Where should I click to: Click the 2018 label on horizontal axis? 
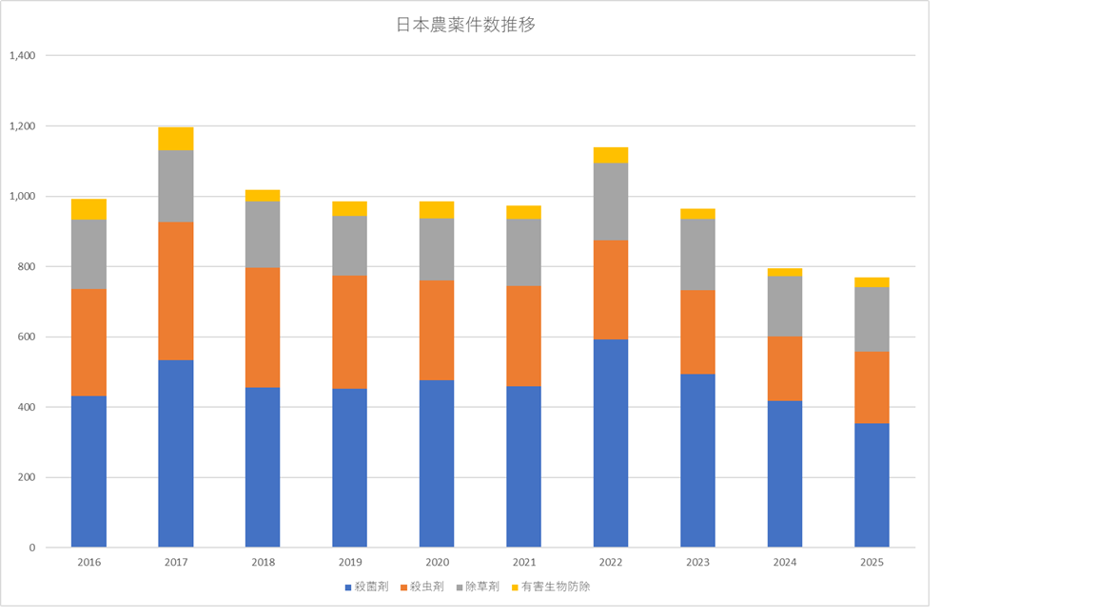pyautogui.click(x=264, y=563)
